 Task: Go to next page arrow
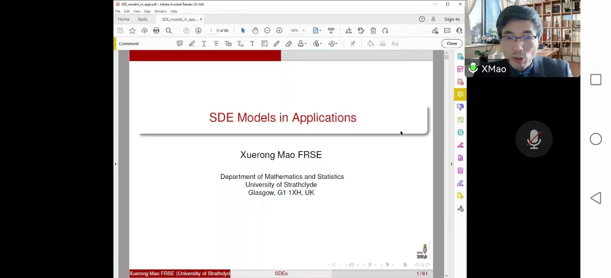[198, 30]
